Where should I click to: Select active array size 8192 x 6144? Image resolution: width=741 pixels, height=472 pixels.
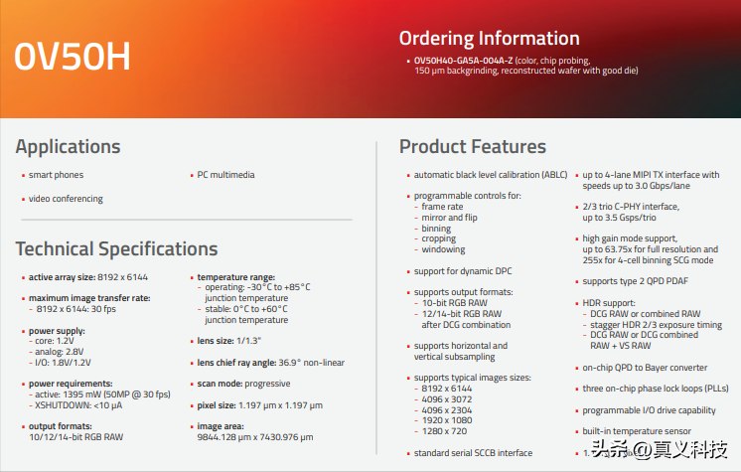[x=87, y=277]
